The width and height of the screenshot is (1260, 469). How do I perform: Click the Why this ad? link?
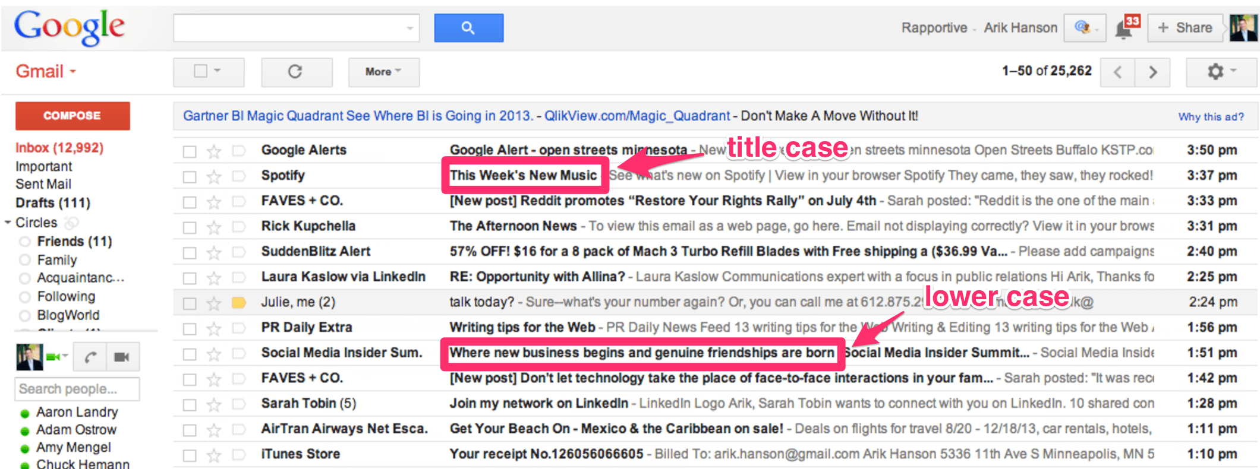[x=1211, y=117]
